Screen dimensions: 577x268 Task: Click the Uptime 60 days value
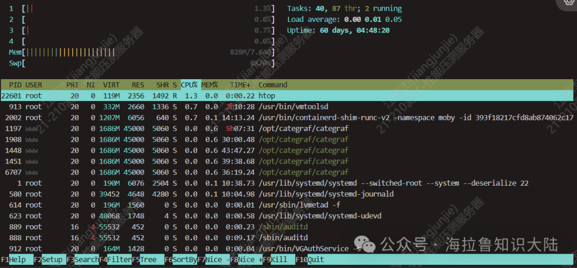click(x=355, y=30)
